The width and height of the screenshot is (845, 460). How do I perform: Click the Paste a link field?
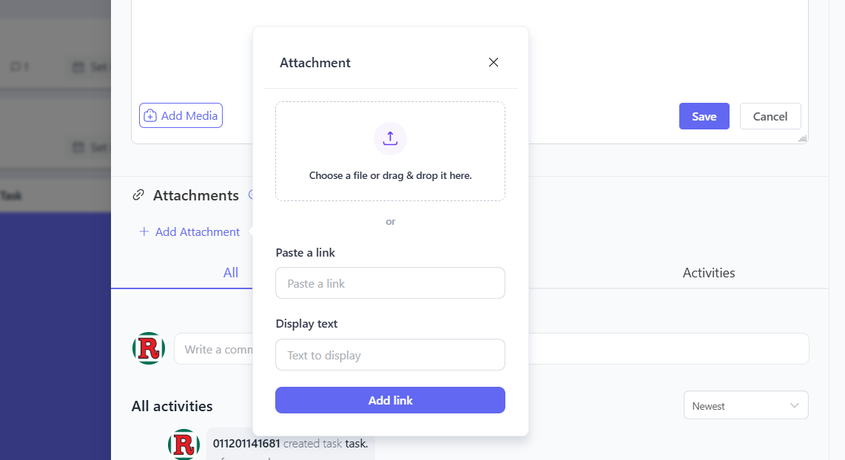(390, 283)
